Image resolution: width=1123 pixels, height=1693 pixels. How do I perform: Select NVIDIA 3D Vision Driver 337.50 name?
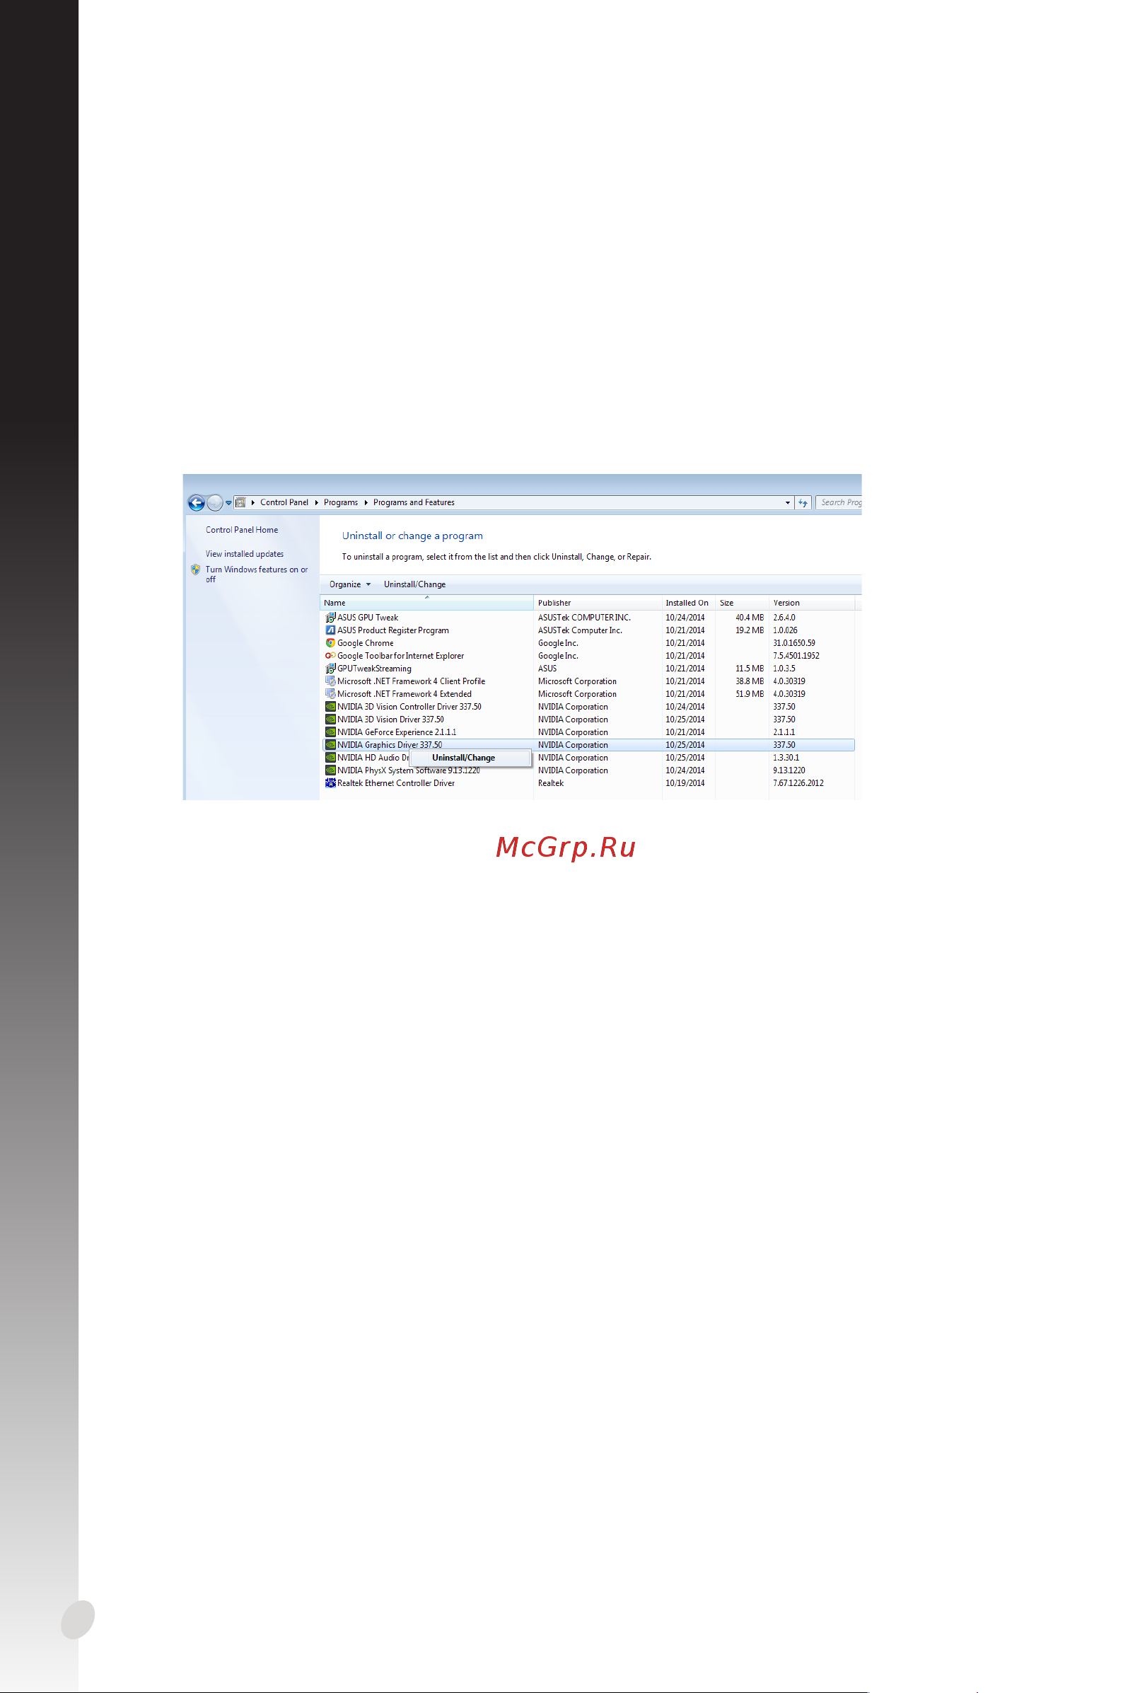coord(390,720)
